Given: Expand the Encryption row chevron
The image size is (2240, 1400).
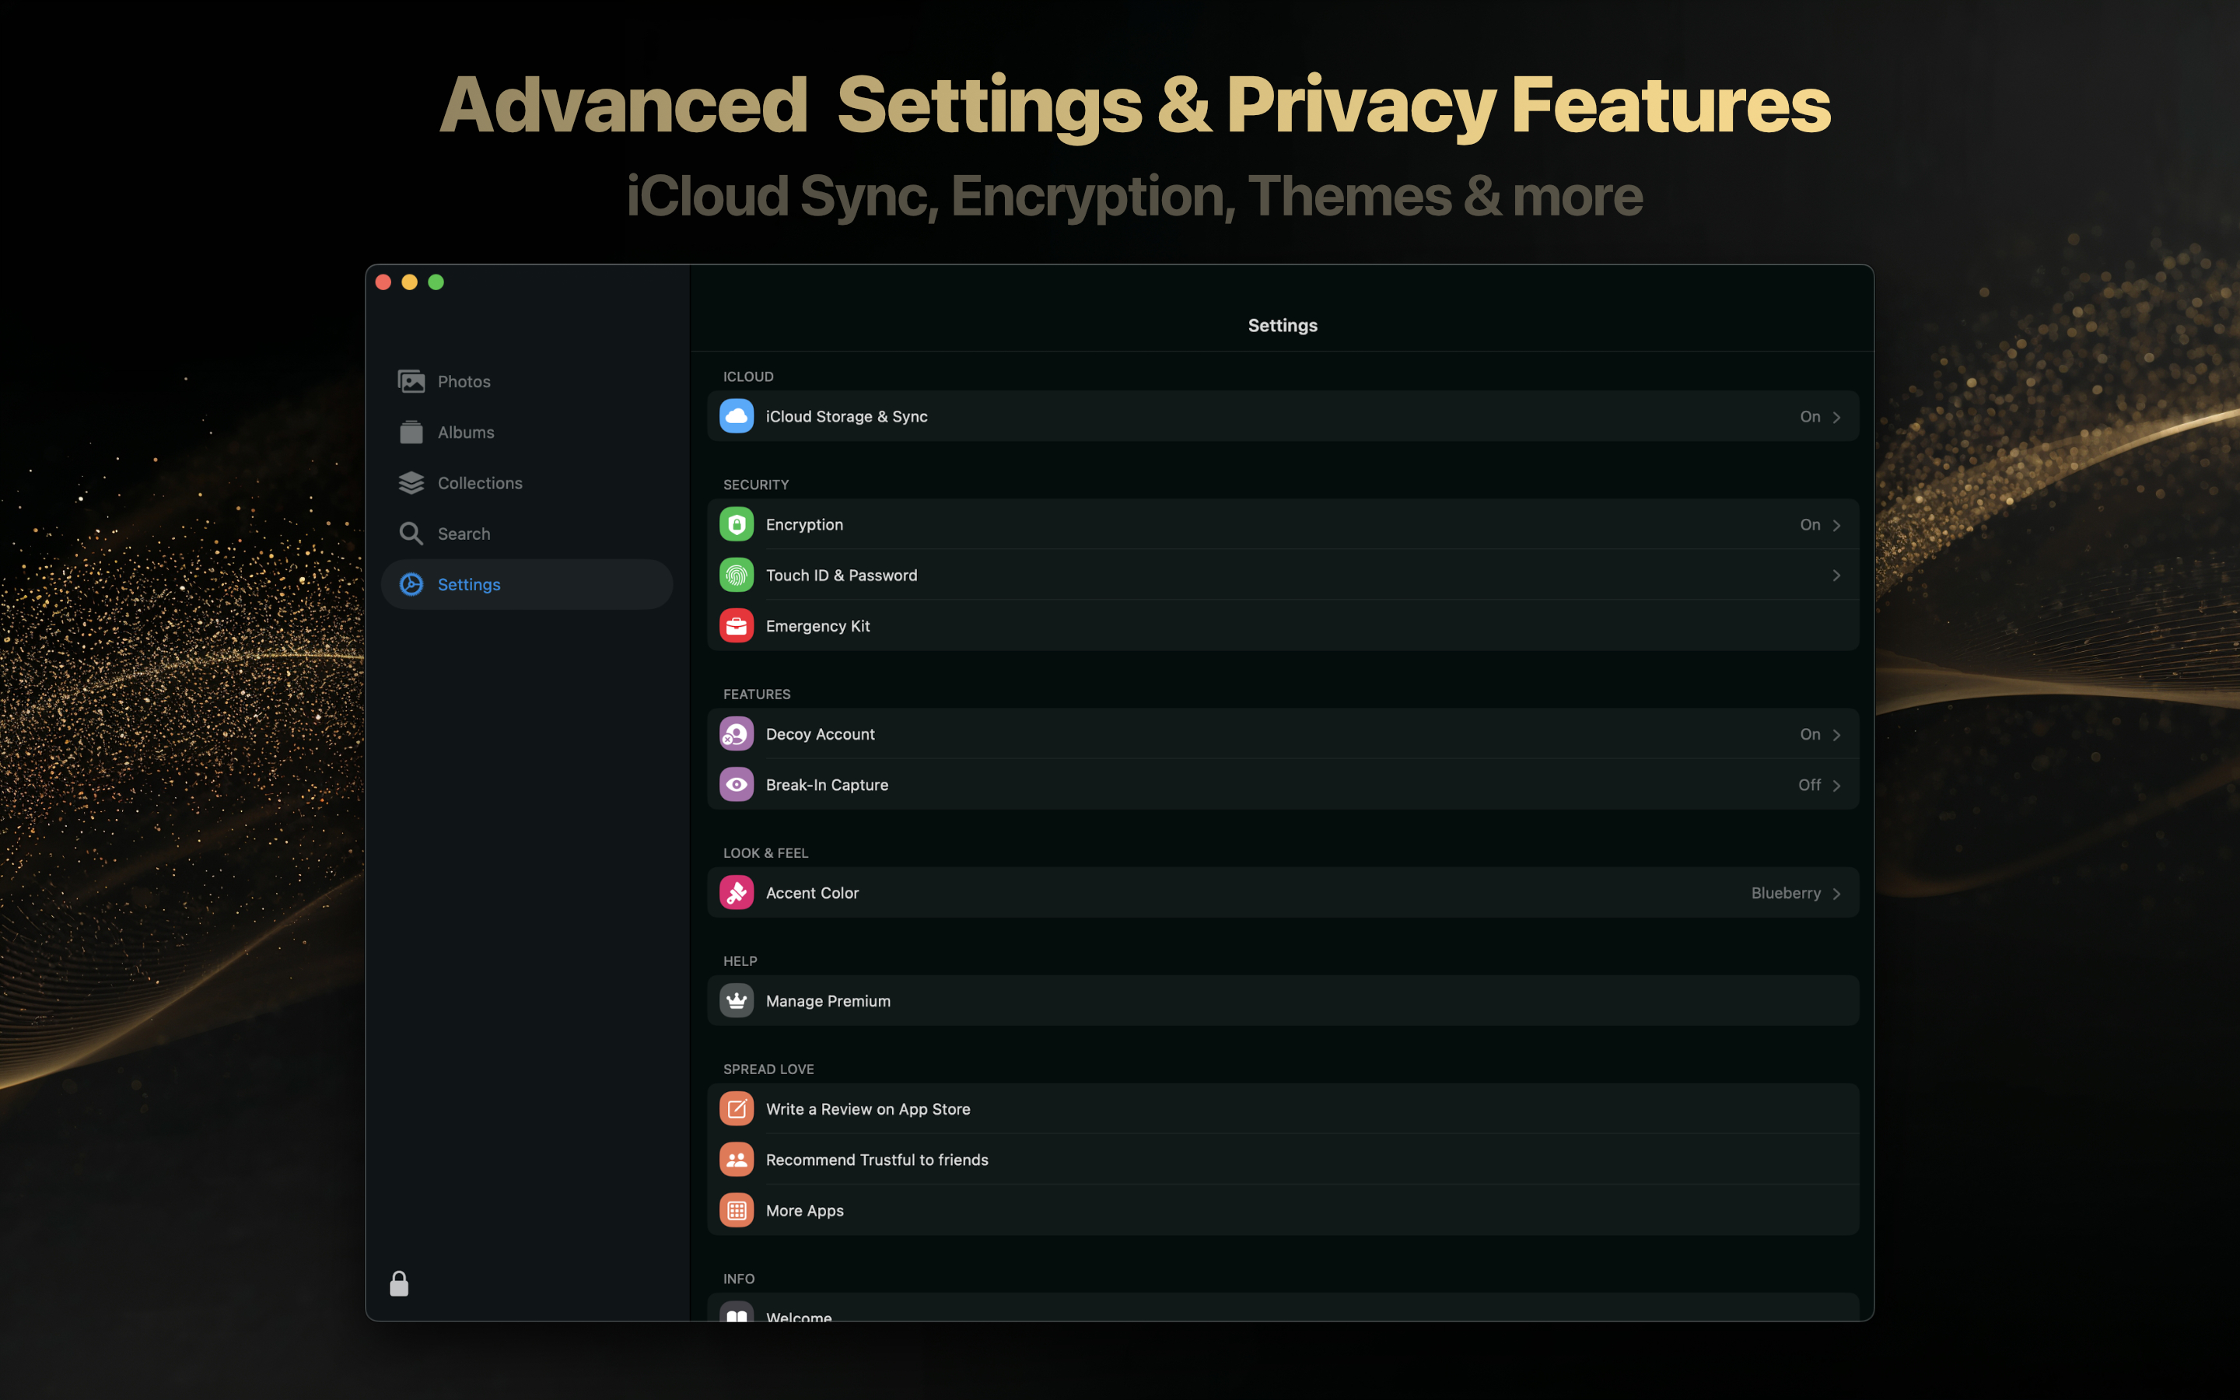Looking at the screenshot, I should point(1836,525).
